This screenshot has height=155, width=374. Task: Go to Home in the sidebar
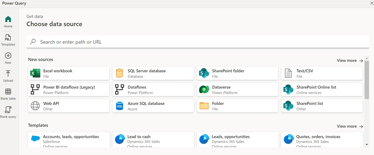point(8,22)
